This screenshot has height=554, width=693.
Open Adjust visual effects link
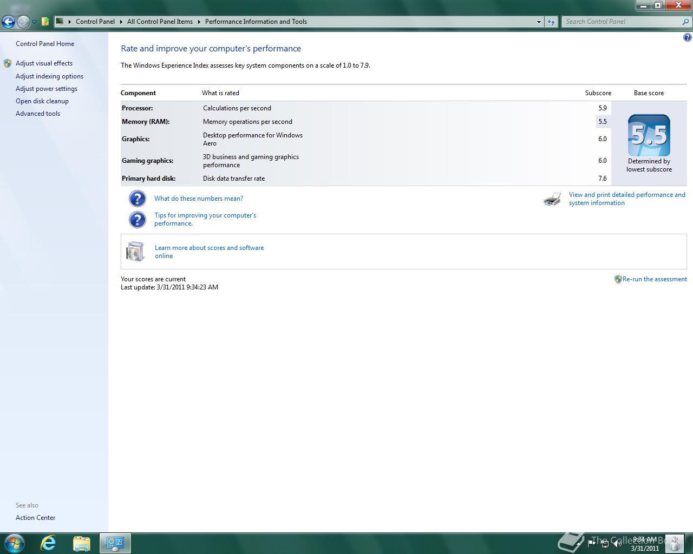coord(44,63)
